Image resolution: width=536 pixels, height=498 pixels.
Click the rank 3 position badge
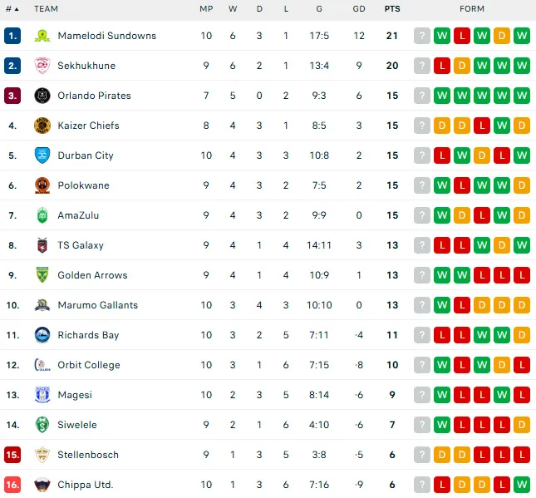(x=12, y=96)
